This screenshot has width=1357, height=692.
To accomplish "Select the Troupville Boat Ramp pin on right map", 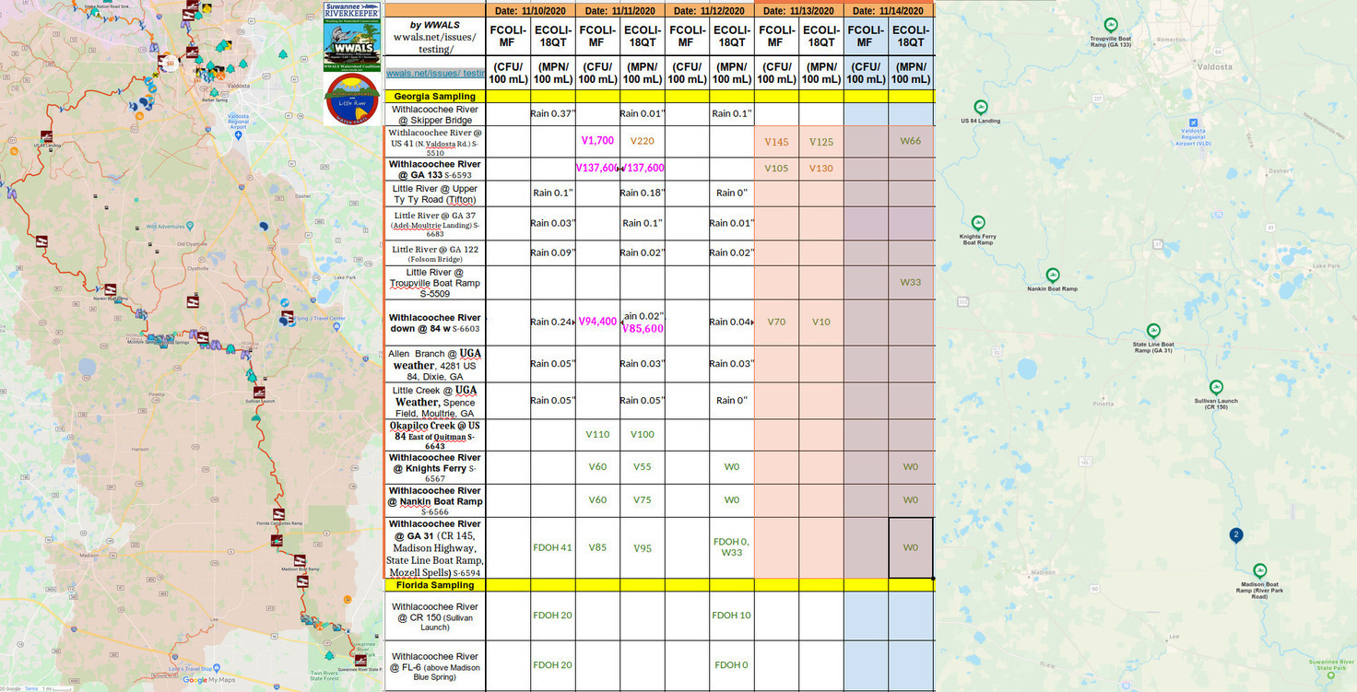I will click(x=1111, y=26).
